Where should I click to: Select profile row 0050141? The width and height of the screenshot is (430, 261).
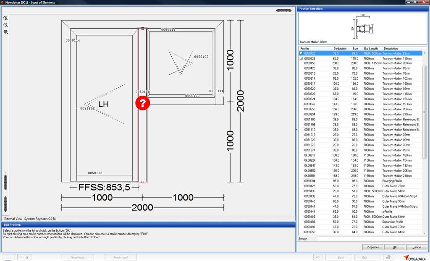pyautogui.click(x=361, y=207)
